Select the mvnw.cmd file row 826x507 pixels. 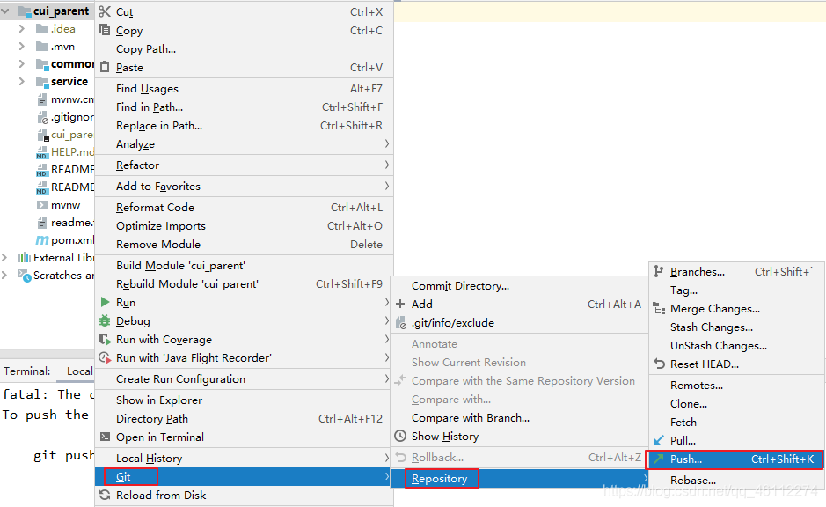point(48,99)
